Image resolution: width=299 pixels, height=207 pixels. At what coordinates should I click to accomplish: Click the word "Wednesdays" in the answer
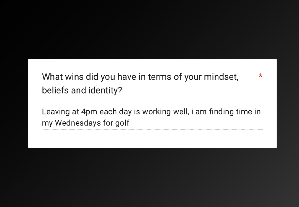78,123
